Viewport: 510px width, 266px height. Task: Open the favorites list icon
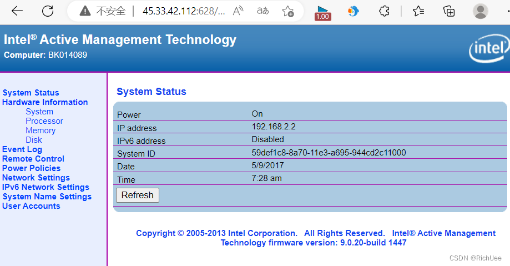click(x=418, y=11)
